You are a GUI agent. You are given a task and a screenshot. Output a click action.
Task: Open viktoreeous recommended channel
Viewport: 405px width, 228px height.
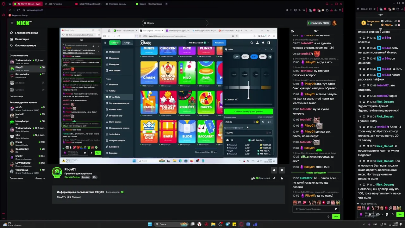click(x=27, y=171)
